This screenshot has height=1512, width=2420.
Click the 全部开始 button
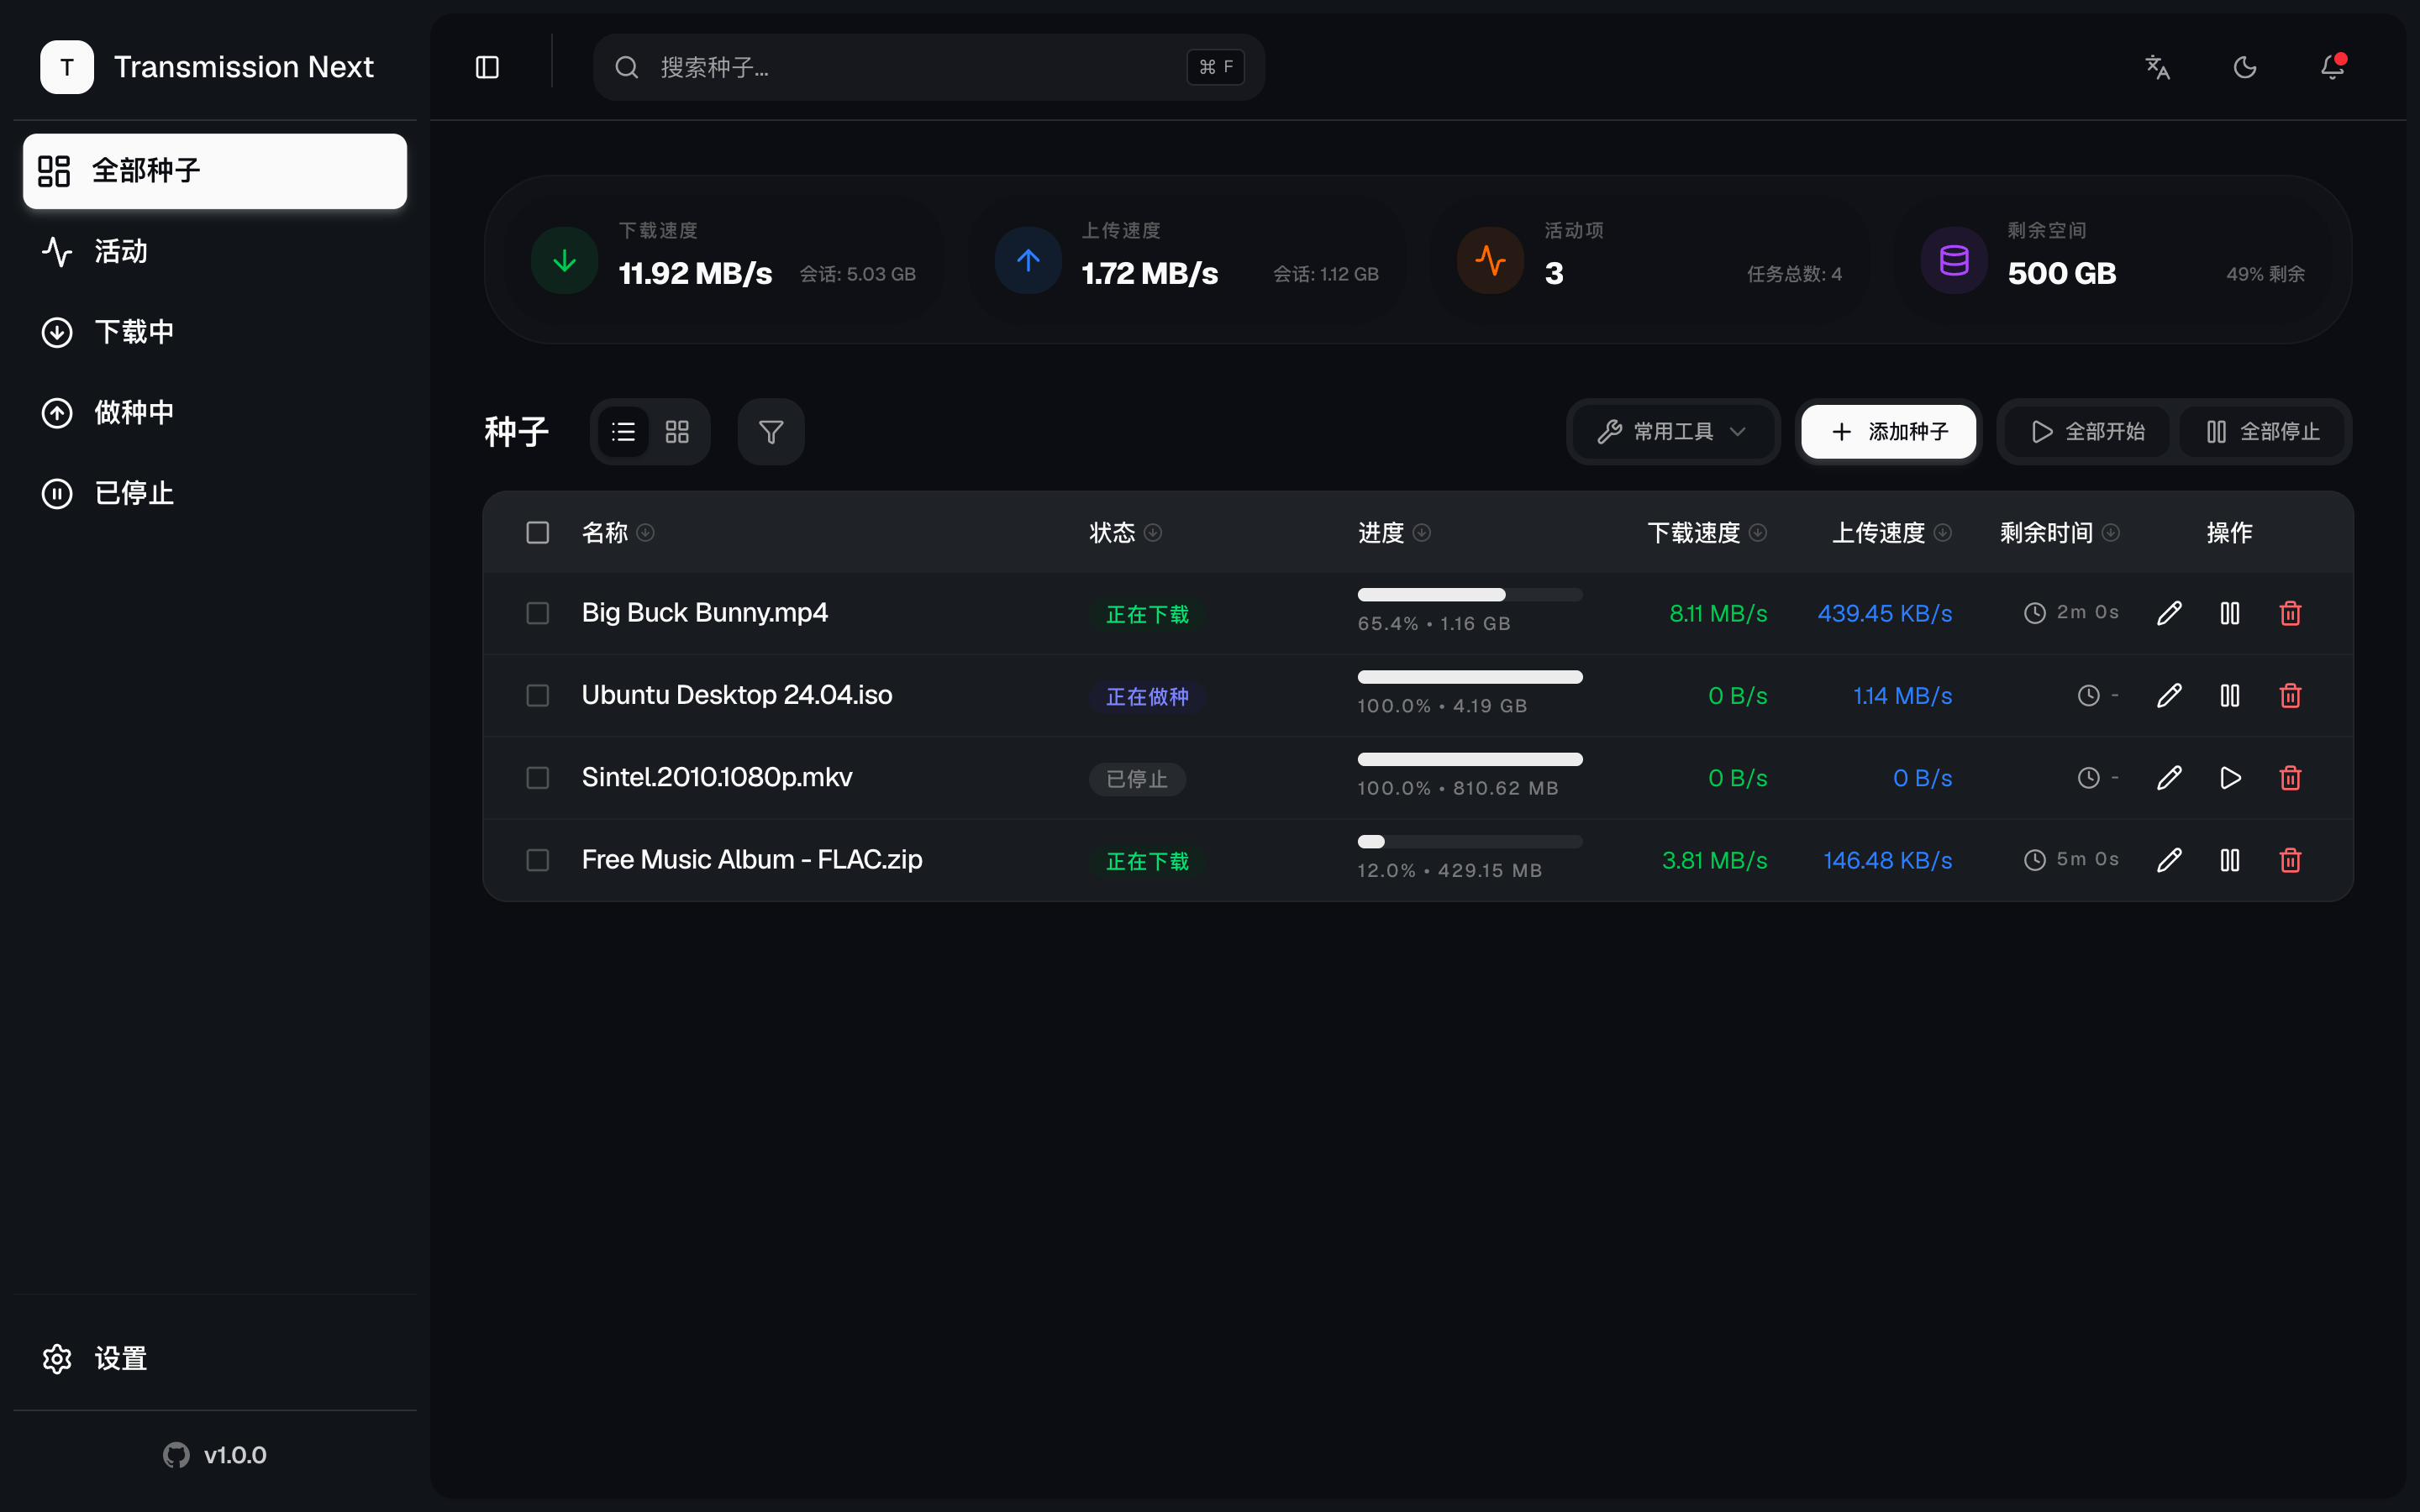coord(2087,432)
